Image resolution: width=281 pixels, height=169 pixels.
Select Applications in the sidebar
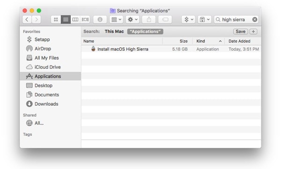tap(51, 76)
